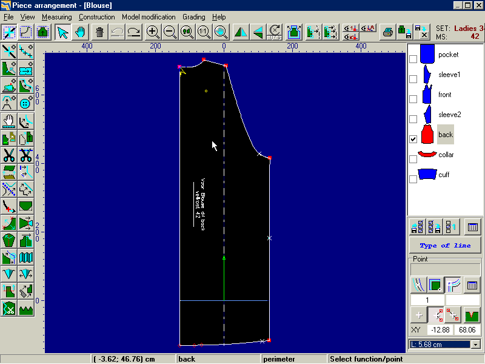Click the highlighted back piece label
This screenshot has height=364, width=485.
446,135
